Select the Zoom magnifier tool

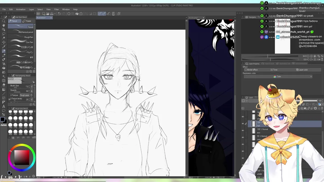(x=4, y=21)
